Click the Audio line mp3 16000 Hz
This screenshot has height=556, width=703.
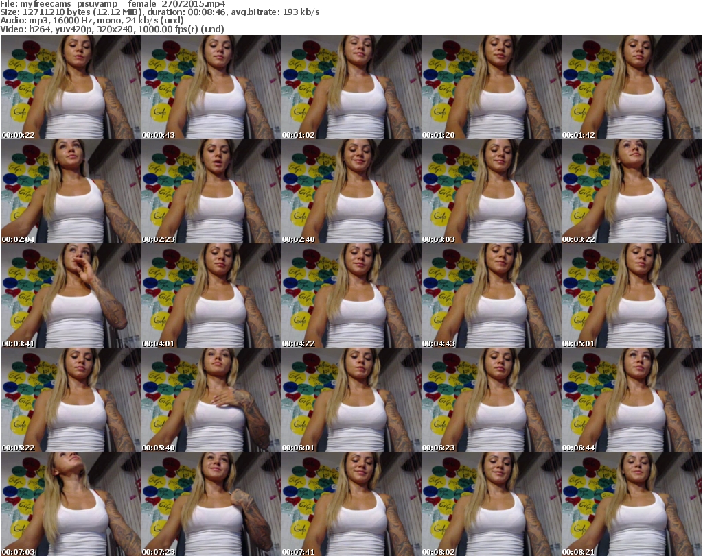[92, 21]
